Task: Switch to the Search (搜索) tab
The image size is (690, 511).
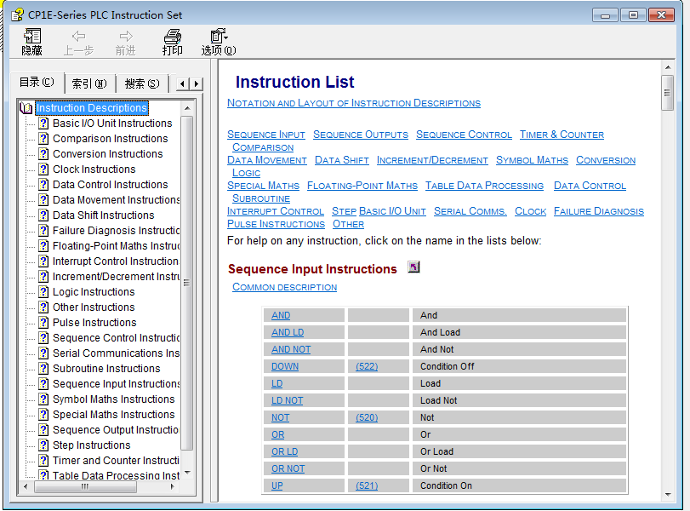Action: [141, 83]
